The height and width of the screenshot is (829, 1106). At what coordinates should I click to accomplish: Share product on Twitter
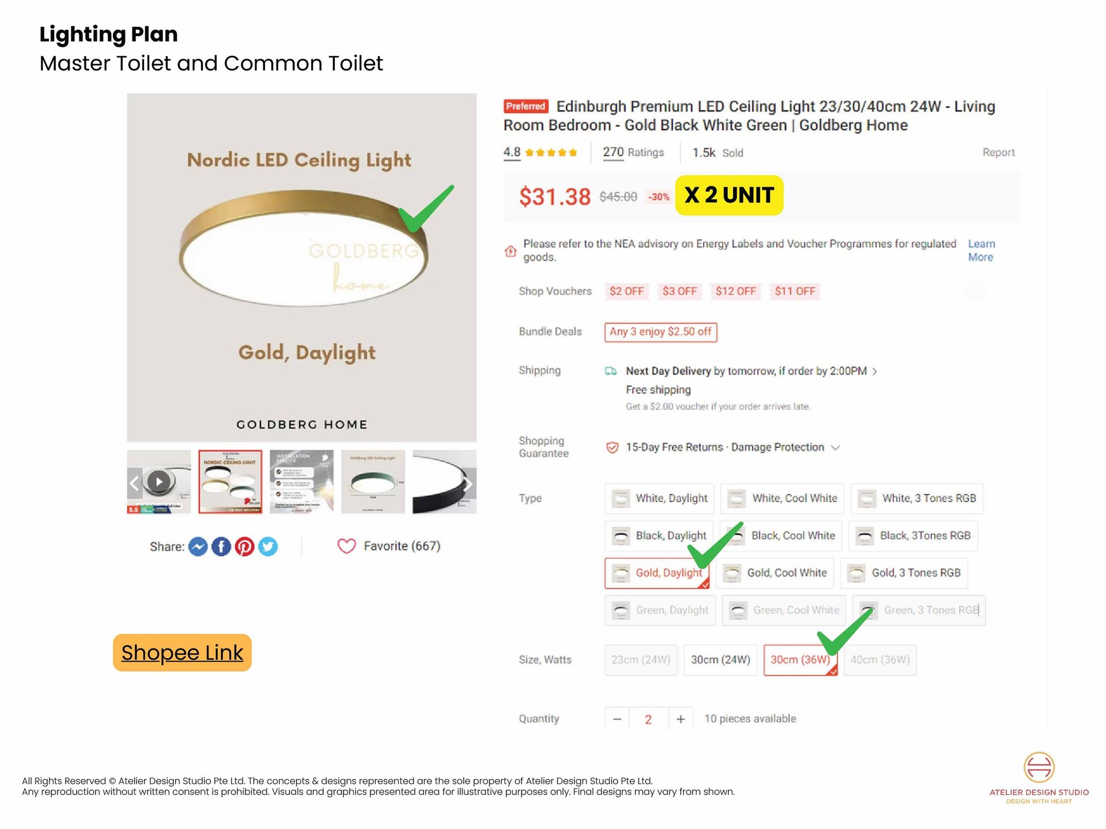268,546
